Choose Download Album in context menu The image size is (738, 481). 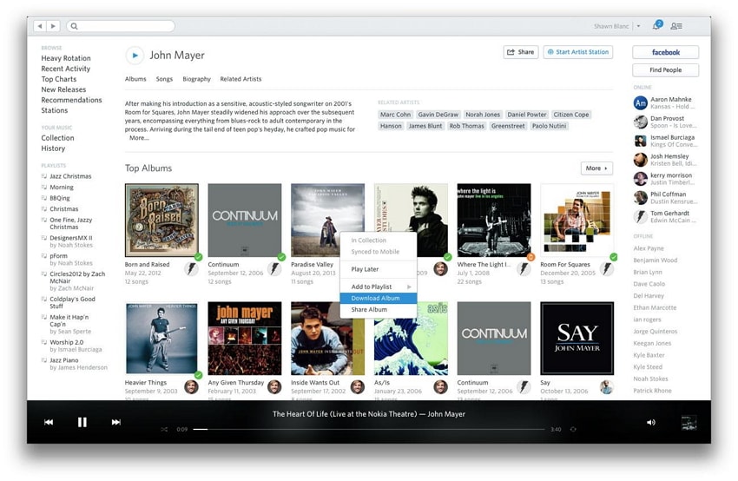(378, 298)
